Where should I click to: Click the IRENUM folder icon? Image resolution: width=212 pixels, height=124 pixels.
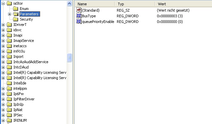[9, 120]
